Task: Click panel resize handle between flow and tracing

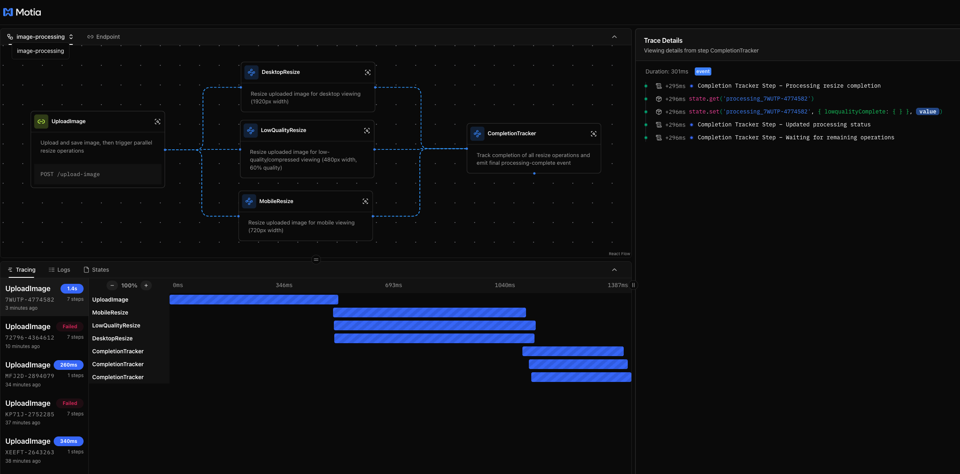Action: [x=316, y=260]
